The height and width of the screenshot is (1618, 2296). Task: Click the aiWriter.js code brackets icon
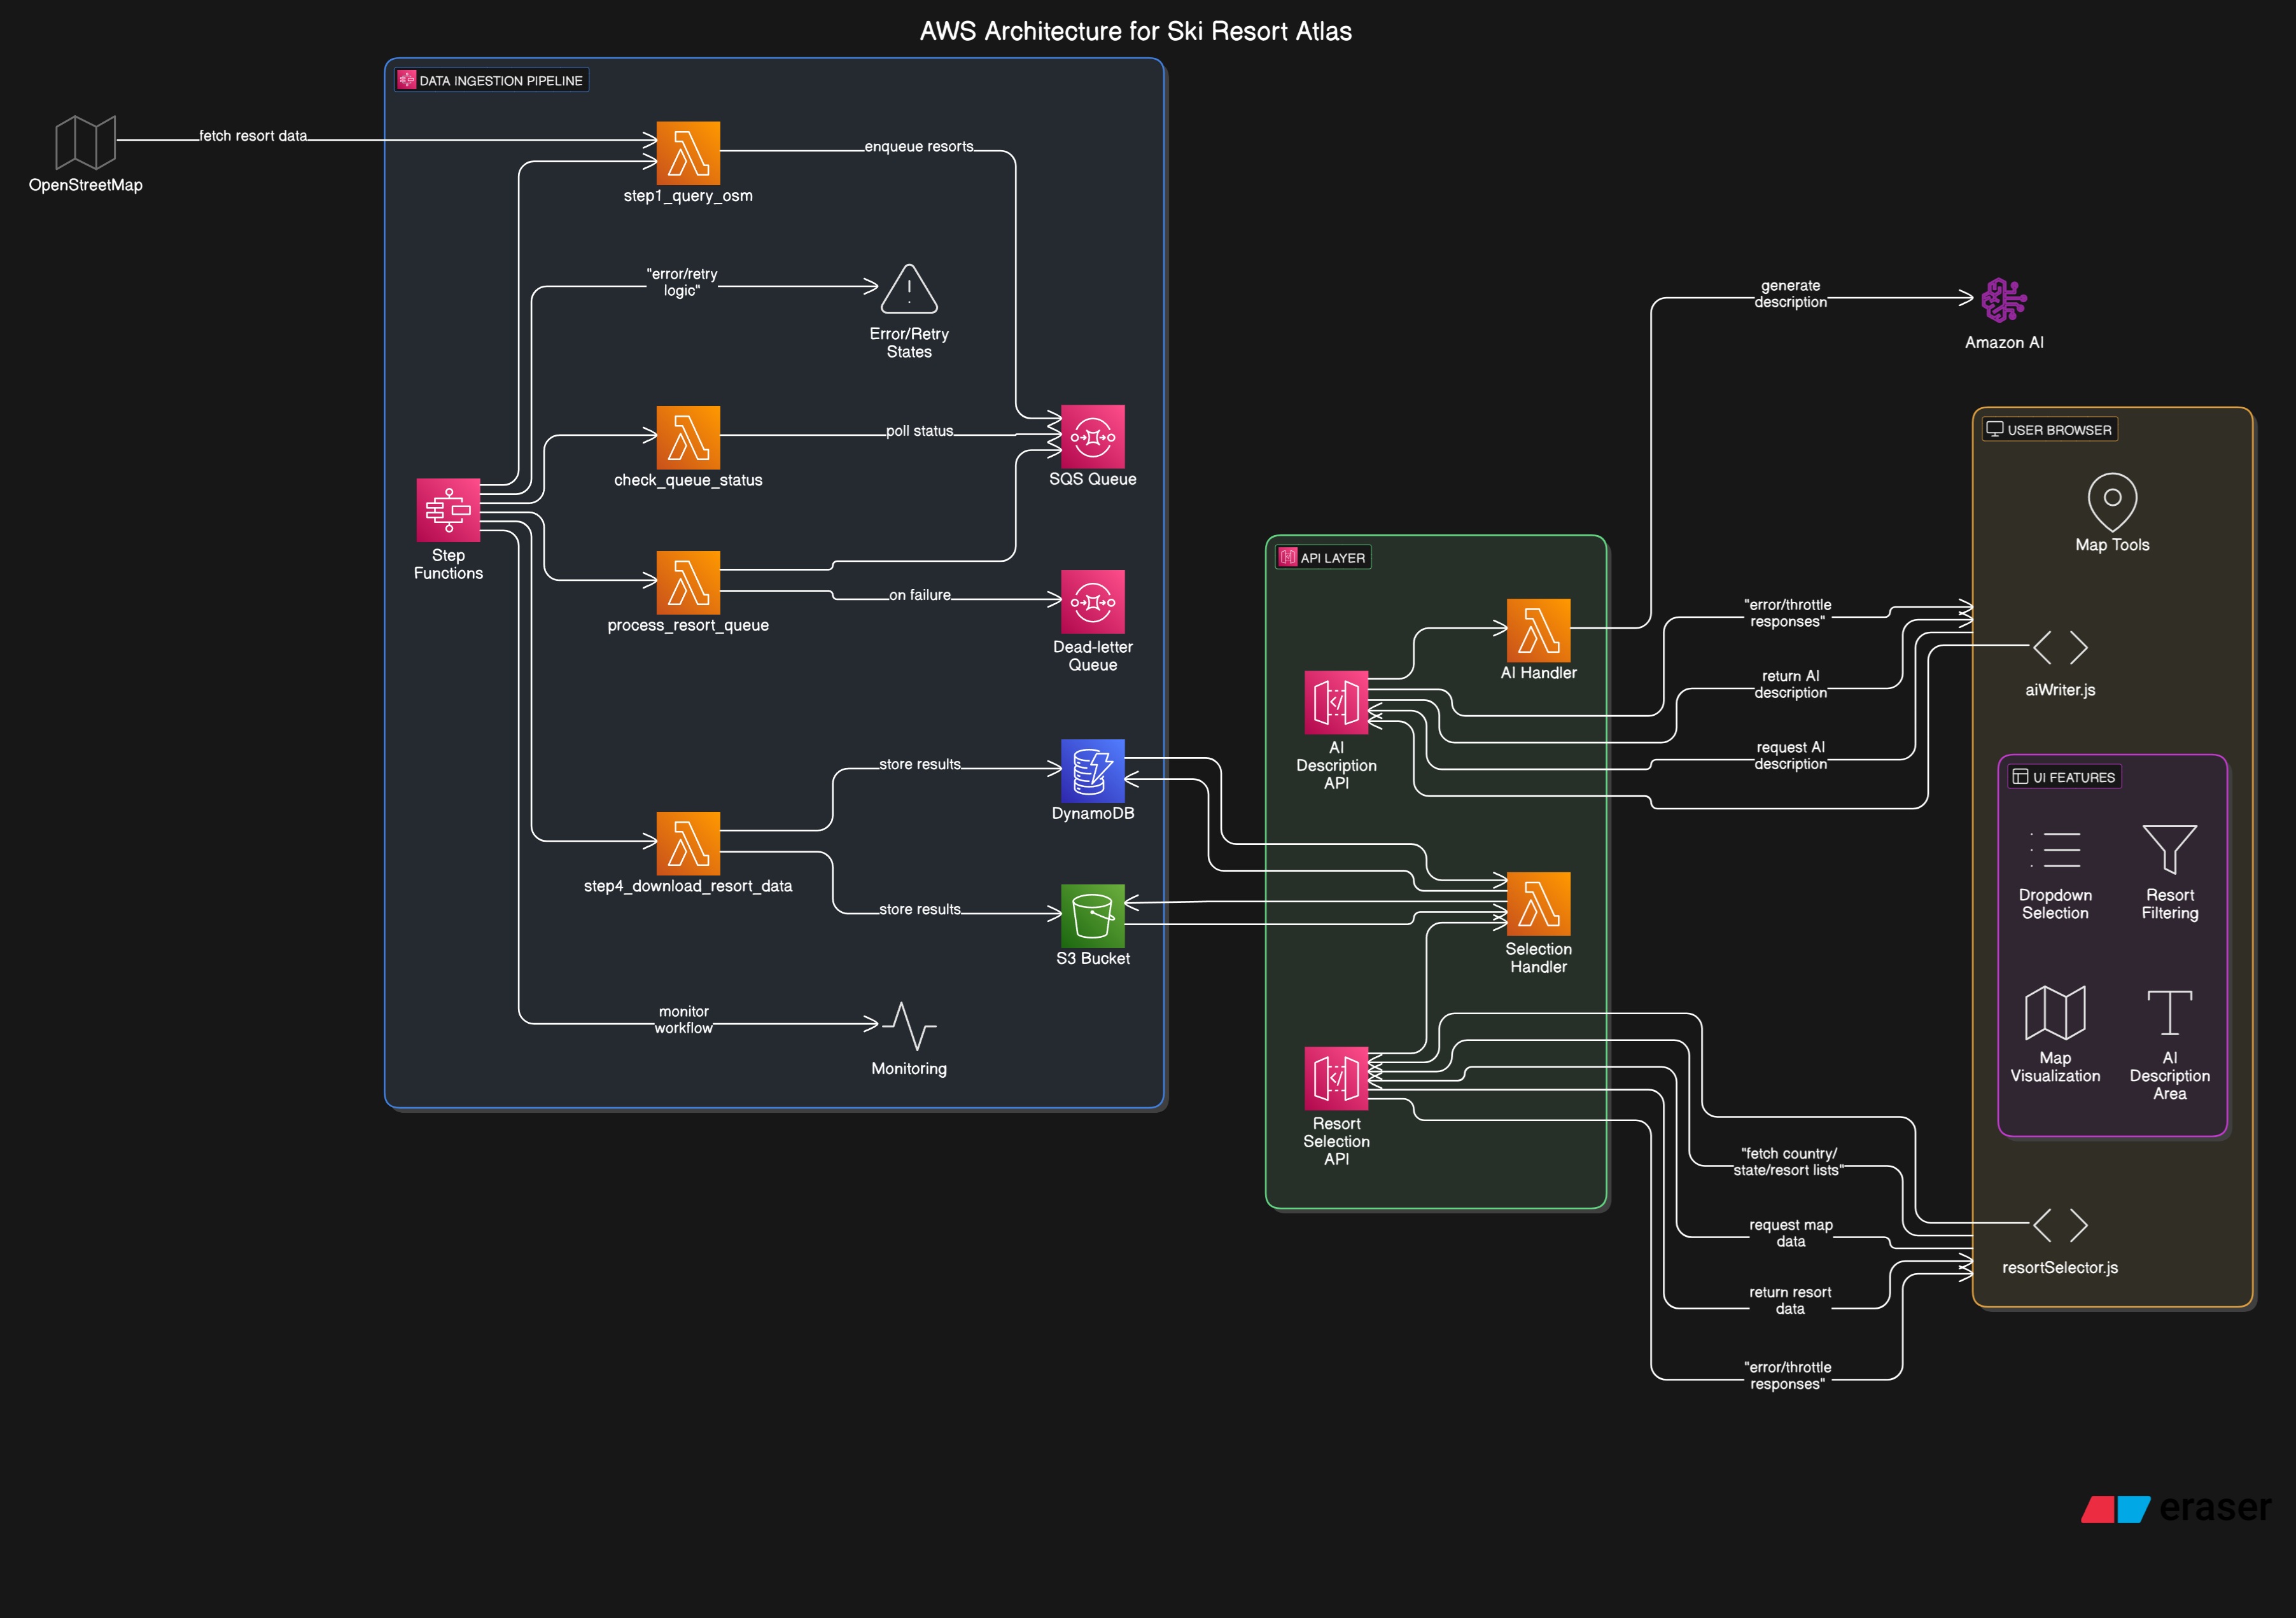coord(2060,647)
